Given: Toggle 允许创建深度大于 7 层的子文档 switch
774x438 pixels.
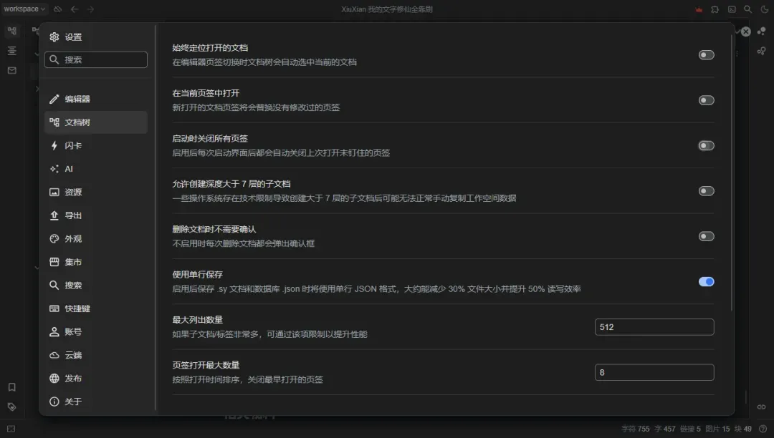Looking at the screenshot, I should coord(706,190).
